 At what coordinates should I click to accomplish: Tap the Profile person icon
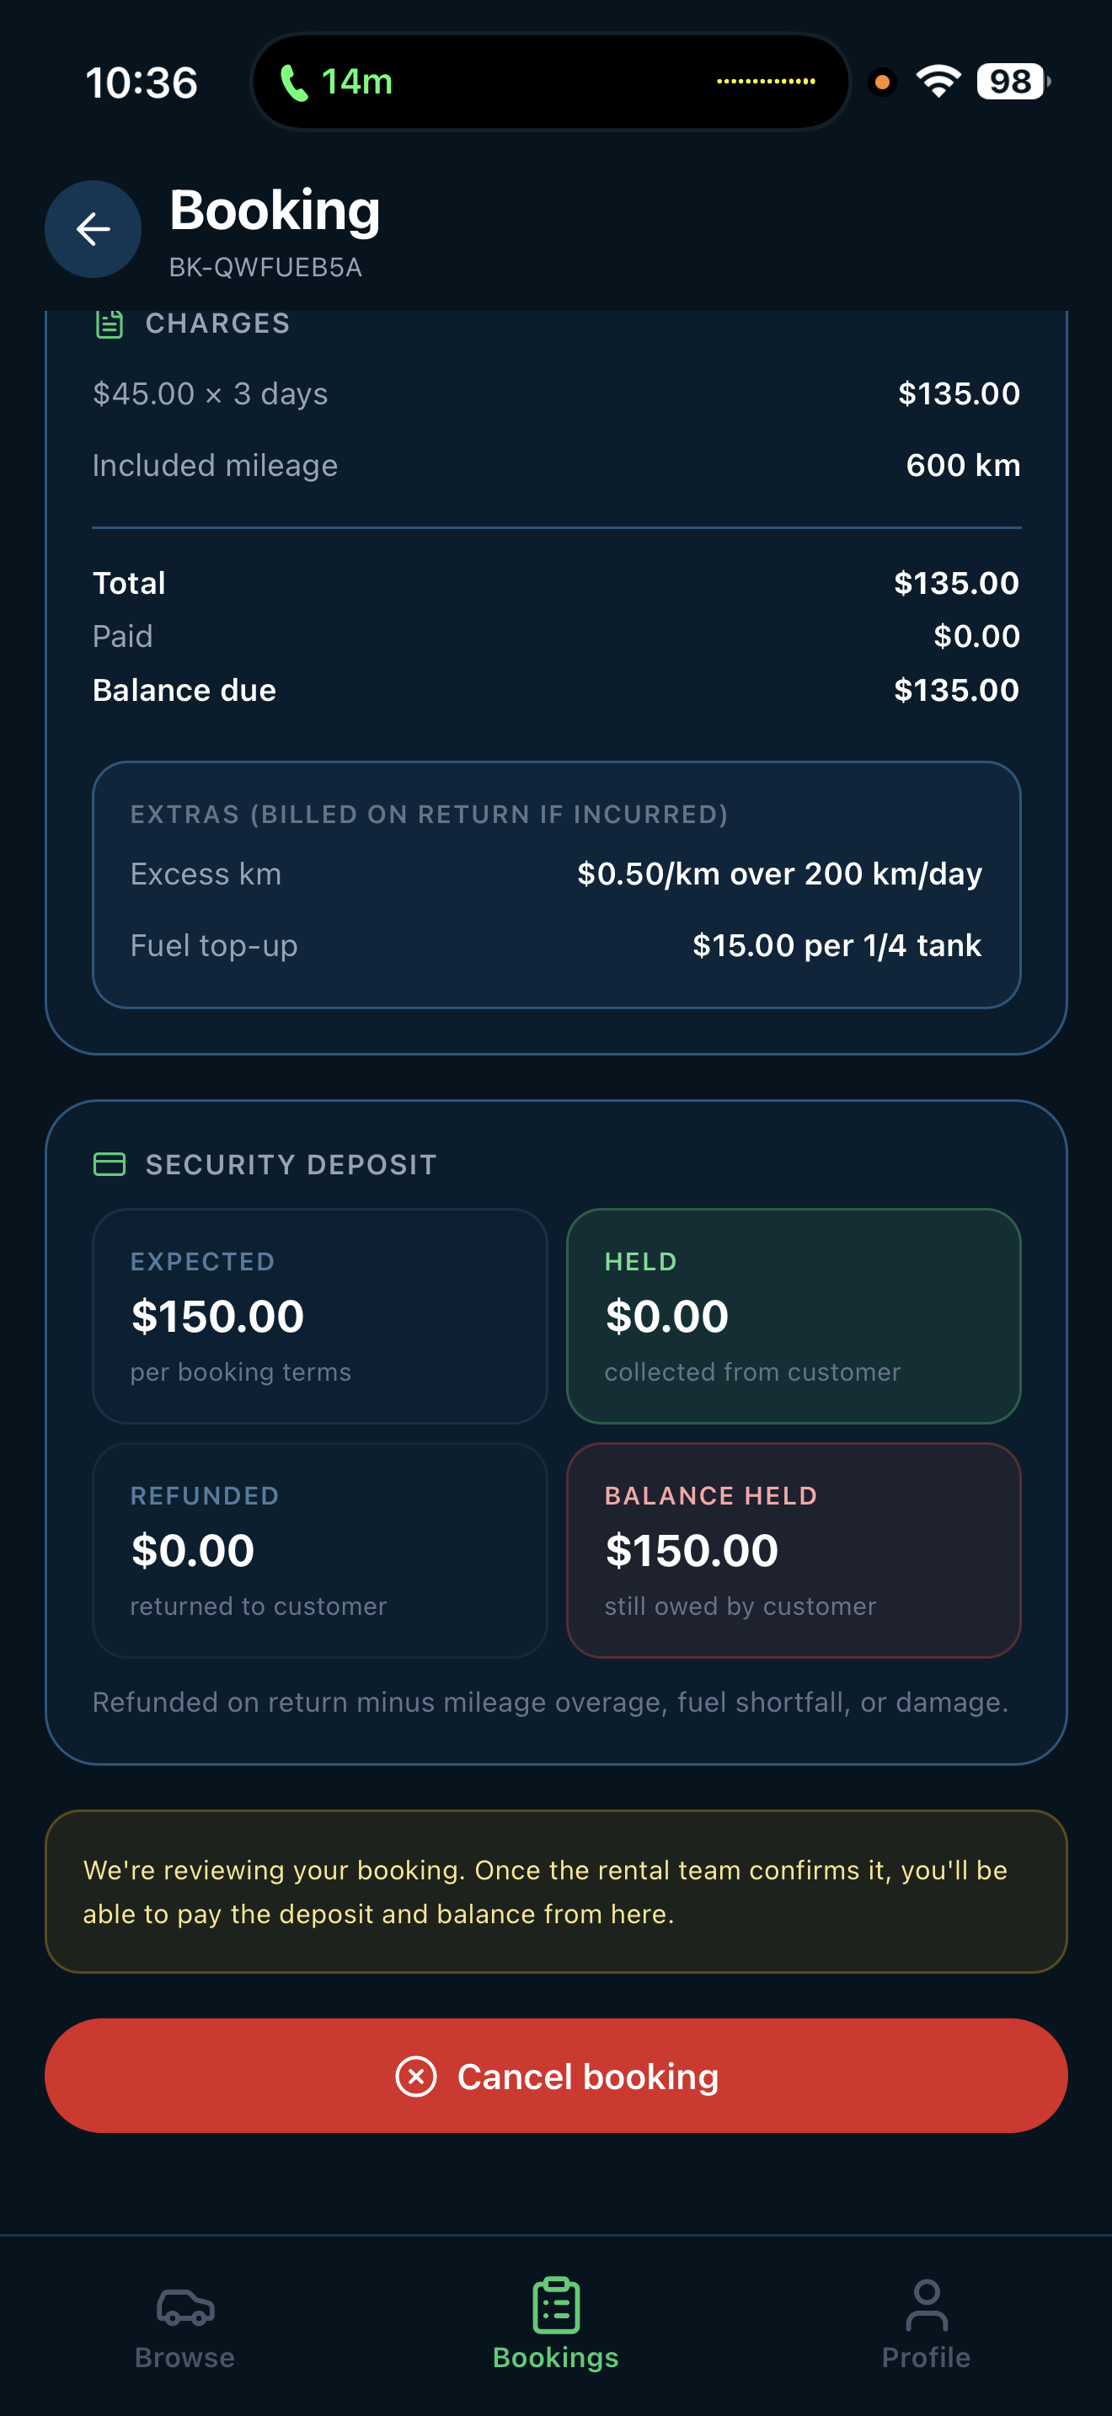tap(927, 2306)
